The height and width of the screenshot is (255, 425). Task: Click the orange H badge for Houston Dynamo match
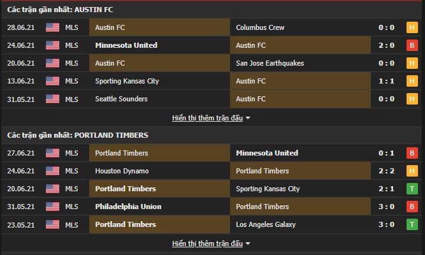[x=411, y=171]
